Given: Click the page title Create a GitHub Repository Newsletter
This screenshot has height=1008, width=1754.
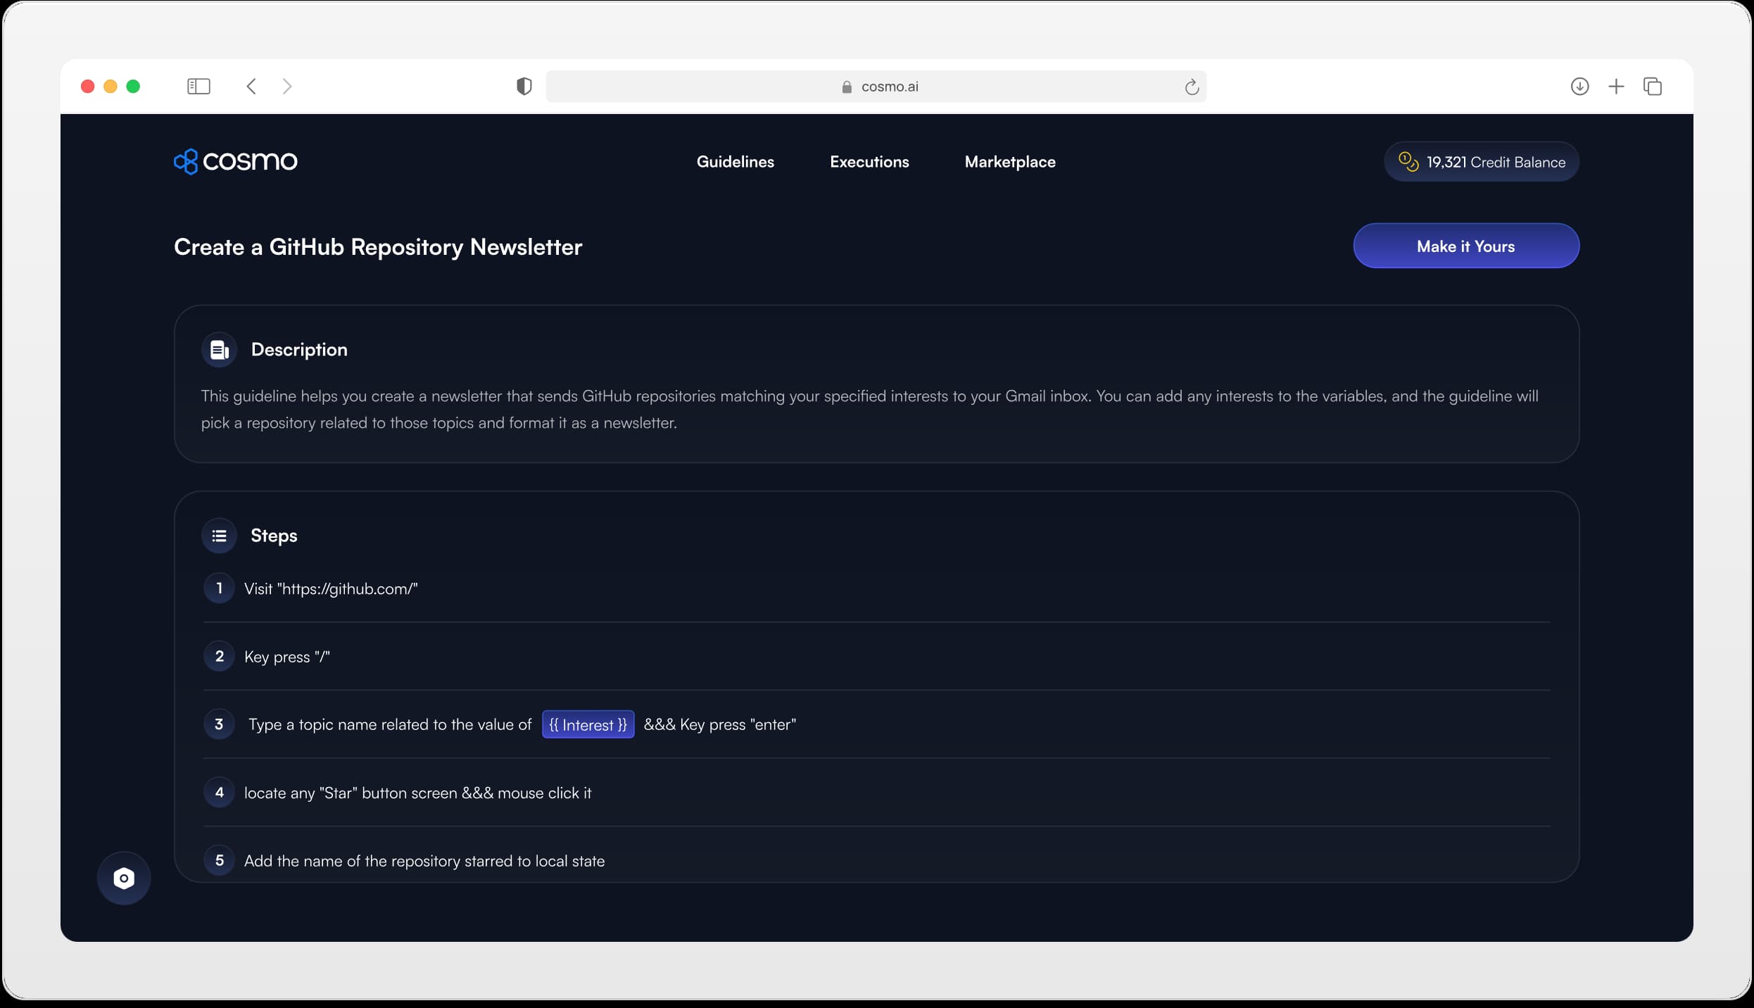Looking at the screenshot, I should [x=378, y=247].
